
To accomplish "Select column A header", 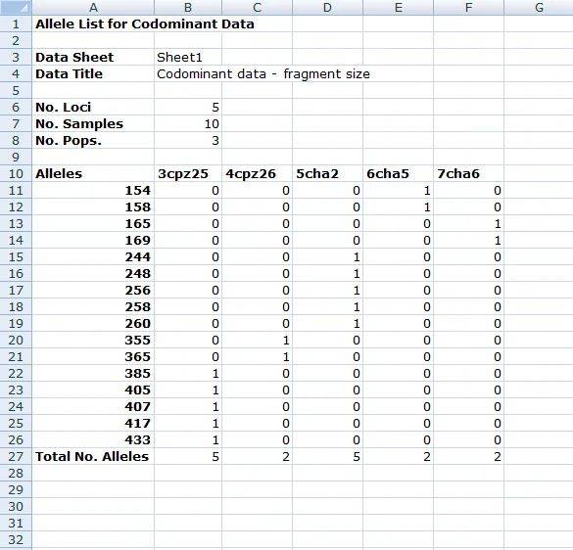I will pyautogui.click(x=93, y=7).
